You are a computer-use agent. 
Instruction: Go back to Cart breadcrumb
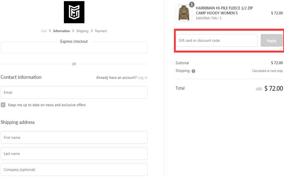click(44, 31)
